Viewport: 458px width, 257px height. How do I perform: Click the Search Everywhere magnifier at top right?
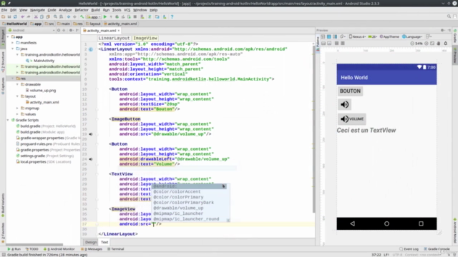[x=449, y=16]
